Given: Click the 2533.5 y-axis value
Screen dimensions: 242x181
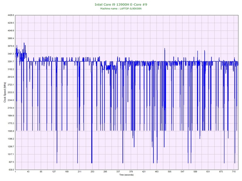Looking at the screenshot, I should 11,92.
